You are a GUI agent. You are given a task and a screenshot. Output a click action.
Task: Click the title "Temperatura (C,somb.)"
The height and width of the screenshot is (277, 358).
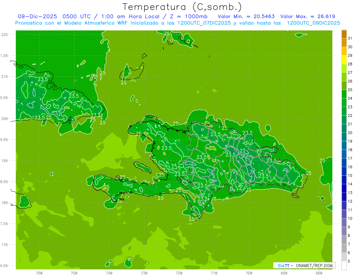[x=182, y=7]
